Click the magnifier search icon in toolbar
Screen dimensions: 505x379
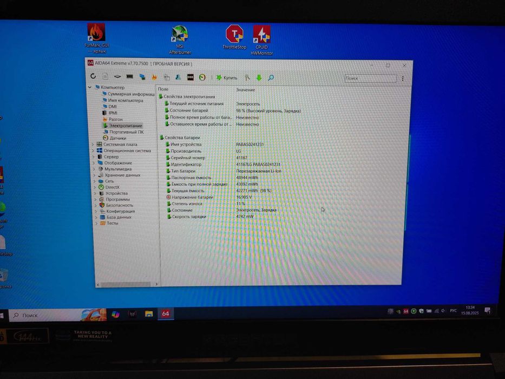point(271,77)
